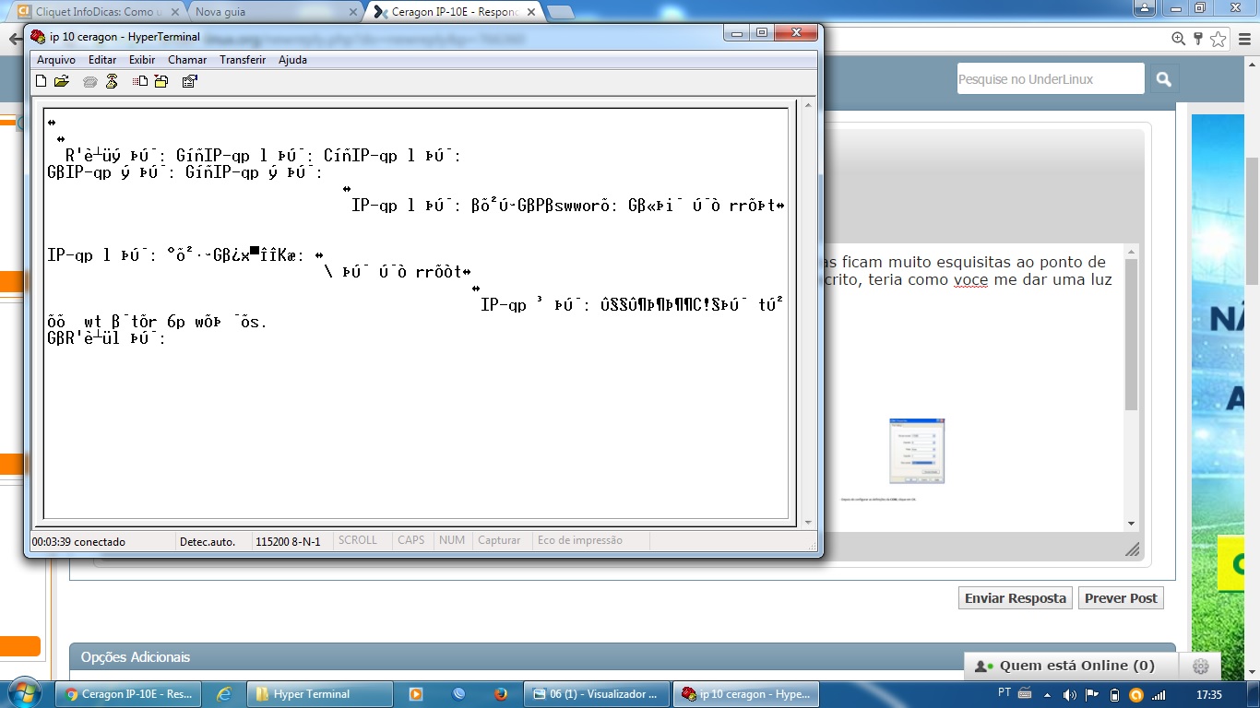Click the Capturar status bar entry
The height and width of the screenshot is (708, 1260).
point(499,540)
